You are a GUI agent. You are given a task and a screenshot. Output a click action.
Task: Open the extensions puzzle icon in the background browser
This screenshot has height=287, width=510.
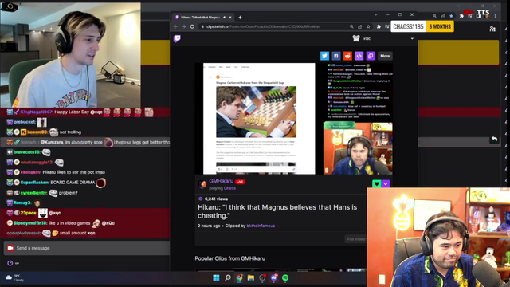pyautogui.click(x=461, y=16)
